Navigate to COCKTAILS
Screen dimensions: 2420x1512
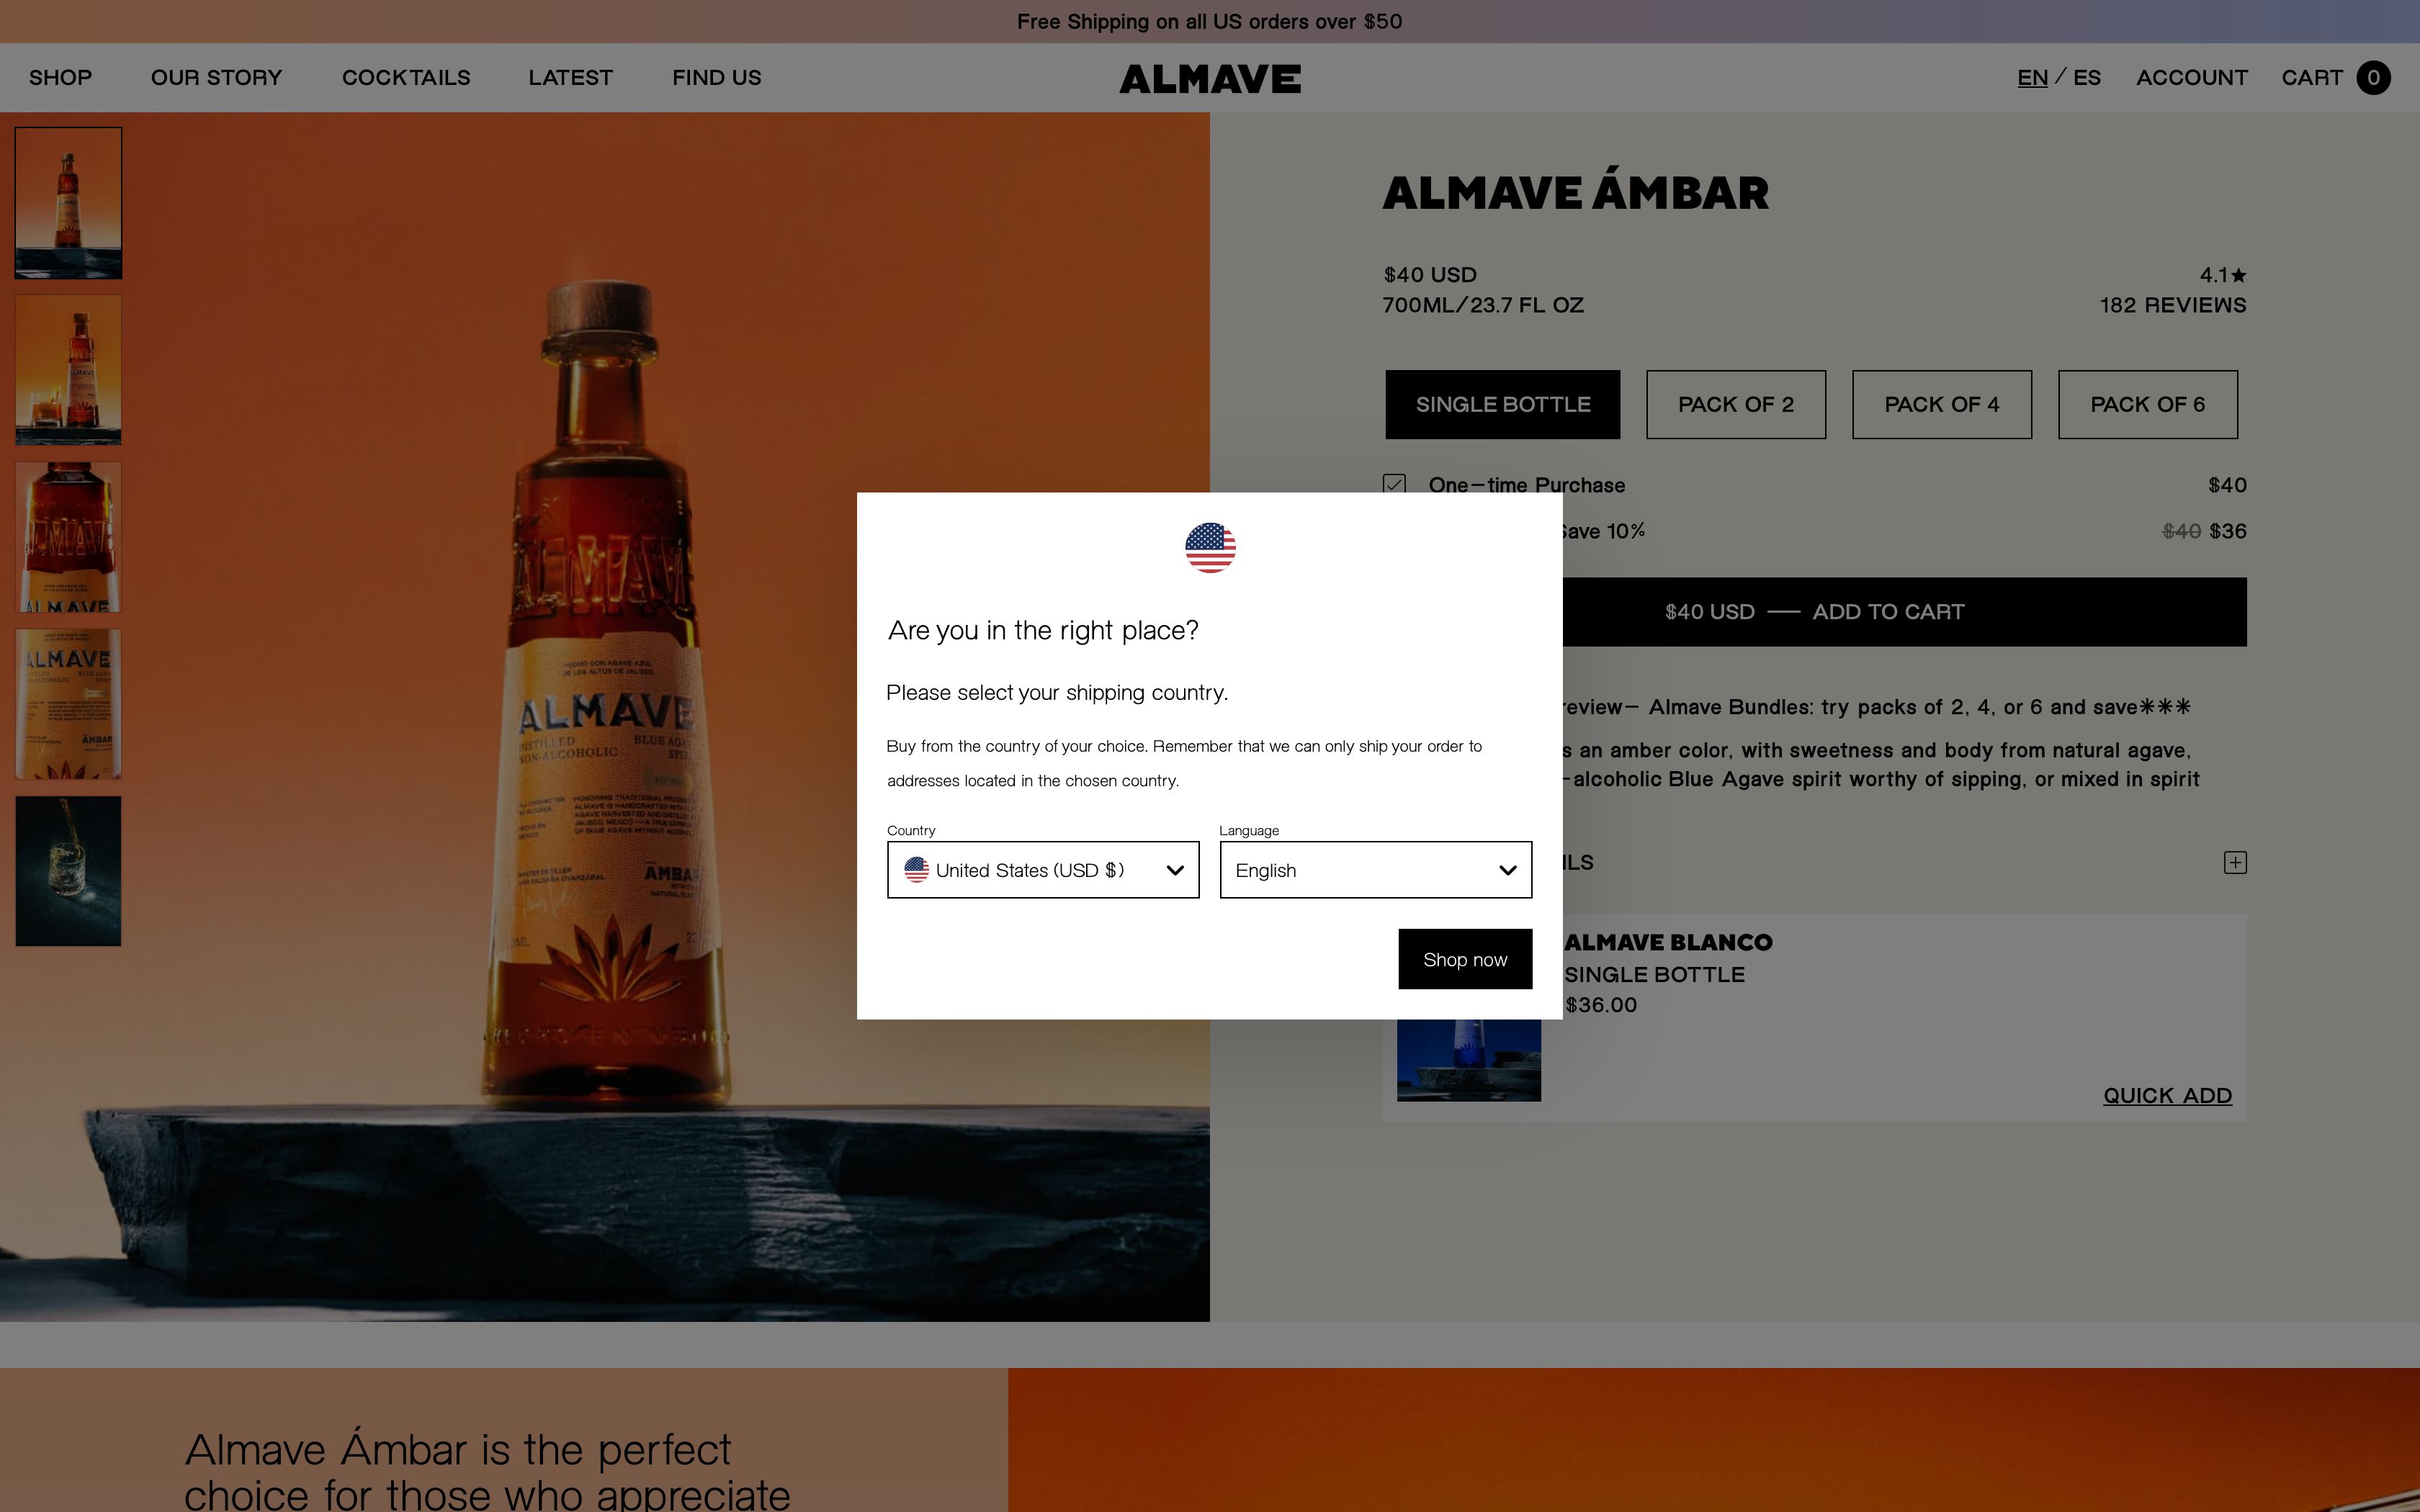tap(406, 77)
